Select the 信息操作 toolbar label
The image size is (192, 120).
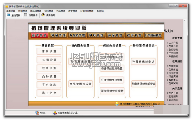point(33,15)
